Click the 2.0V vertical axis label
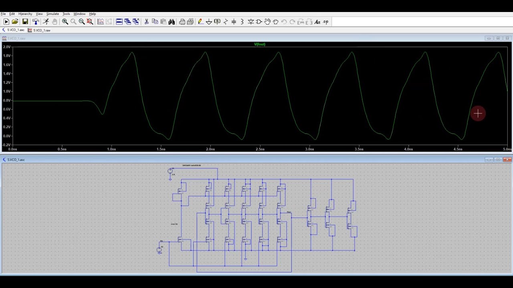Image resolution: width=513 pixels, height=288 pixels. (x=7, y=47)
